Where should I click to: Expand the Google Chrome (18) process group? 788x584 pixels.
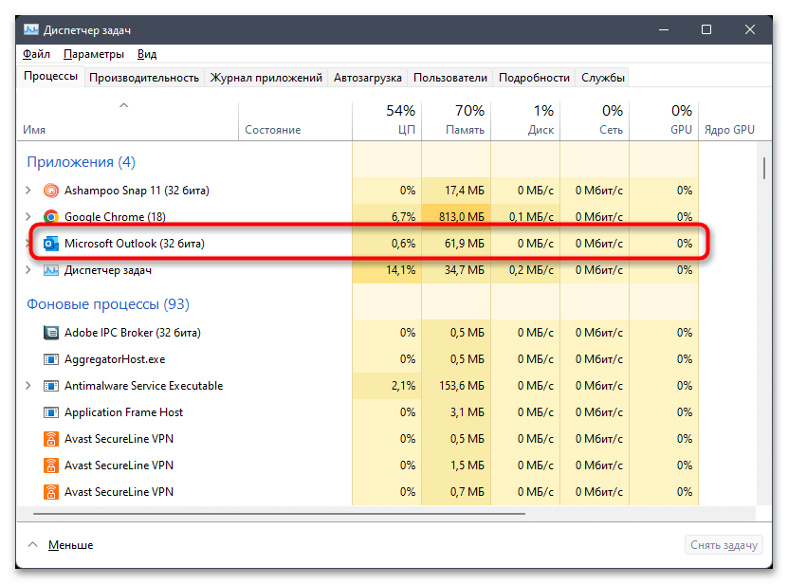click(x=28, y=216)
